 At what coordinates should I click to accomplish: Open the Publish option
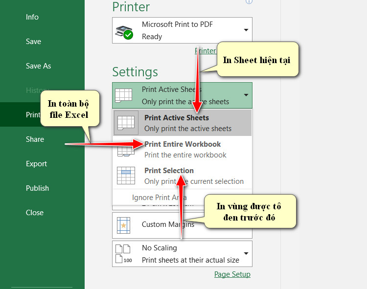[x=37, y=188]
